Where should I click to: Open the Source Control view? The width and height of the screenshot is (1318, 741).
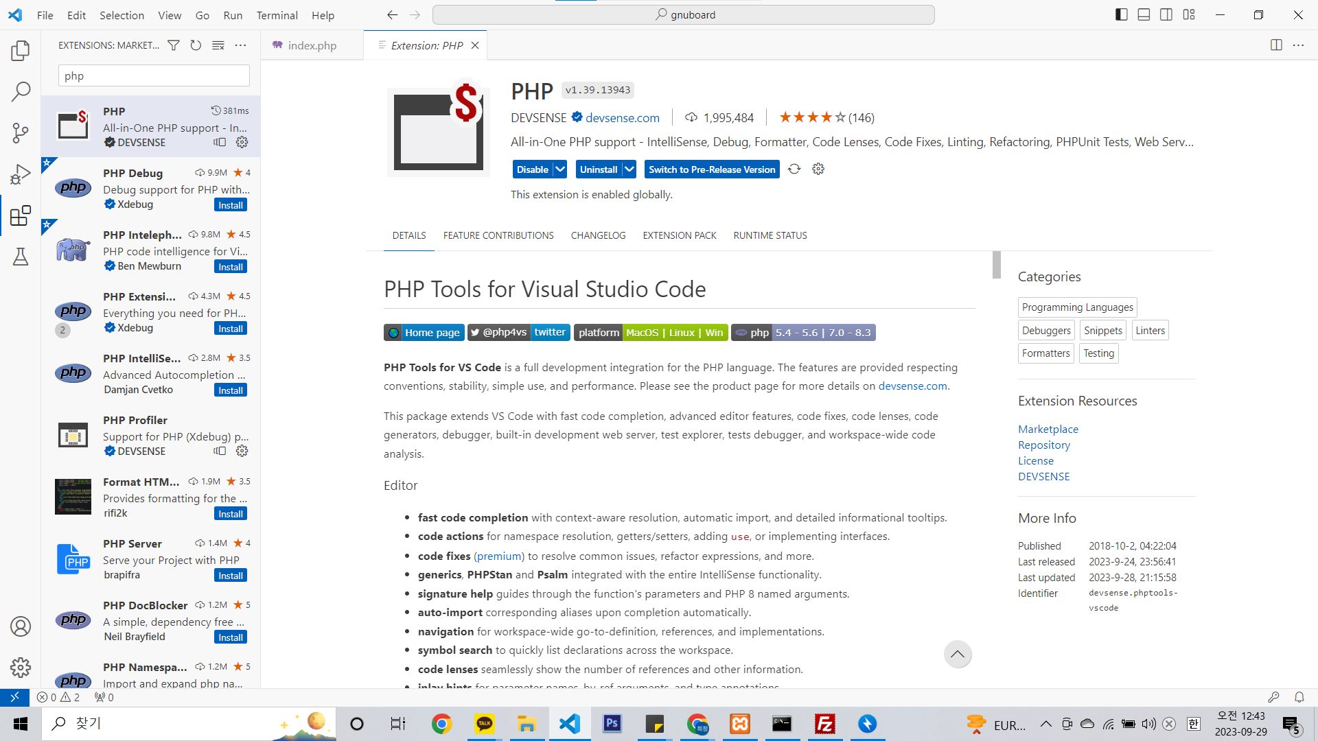pos(21,133)
